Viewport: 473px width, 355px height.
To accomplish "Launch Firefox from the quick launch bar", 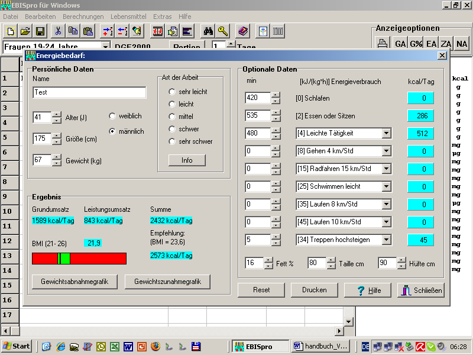I will click(x=155, y=346).
